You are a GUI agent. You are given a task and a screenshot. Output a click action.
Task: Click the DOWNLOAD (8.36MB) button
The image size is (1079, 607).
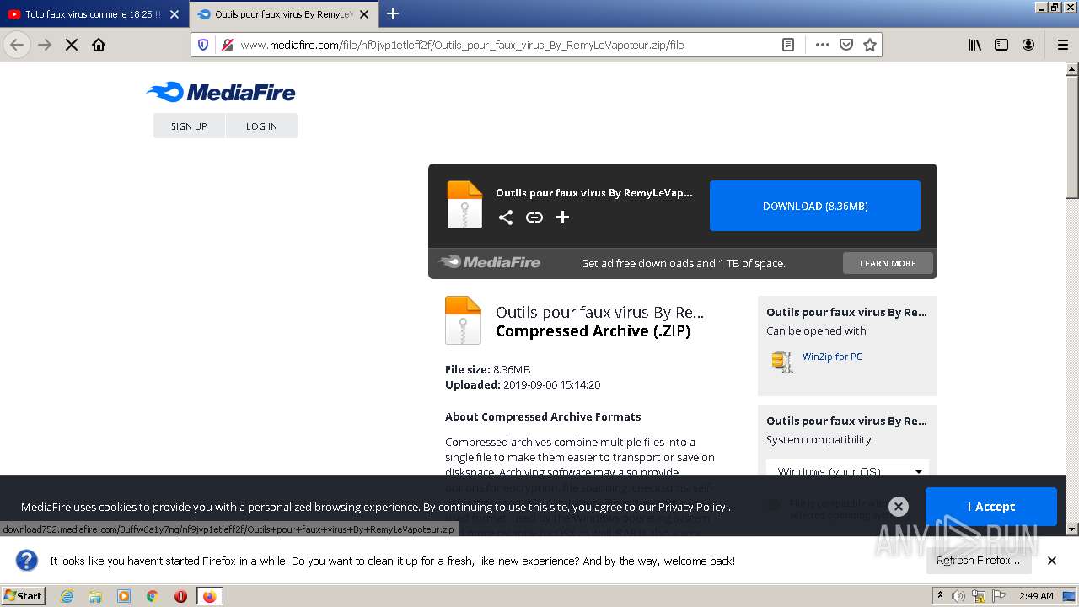pyautogui.click(x=815, y=206)
